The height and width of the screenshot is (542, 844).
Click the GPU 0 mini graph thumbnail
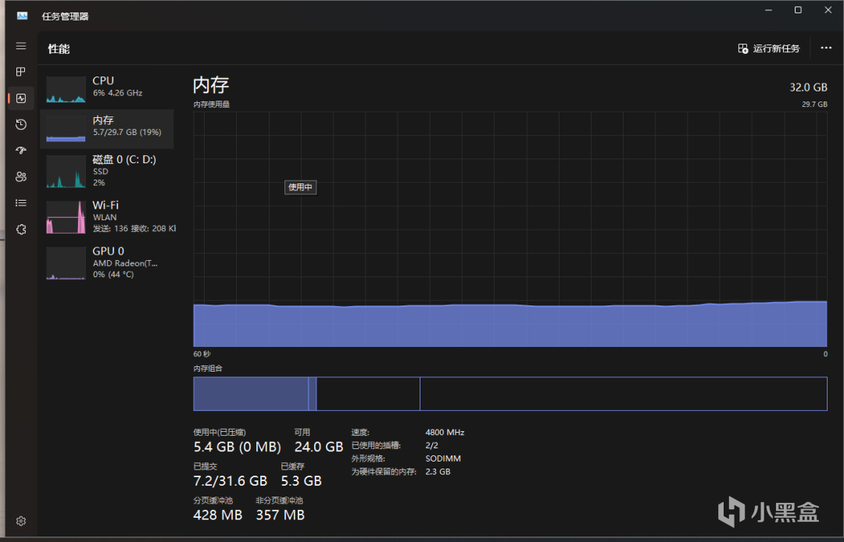tap(66, 263)
